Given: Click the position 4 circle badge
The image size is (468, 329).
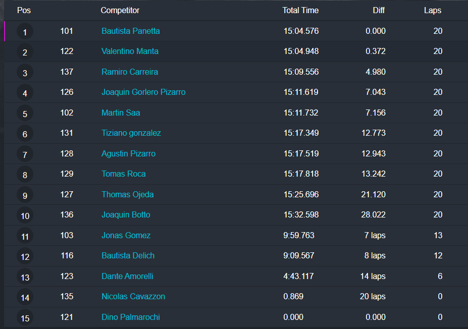Looking at the screenshot, I should point(25,93).
